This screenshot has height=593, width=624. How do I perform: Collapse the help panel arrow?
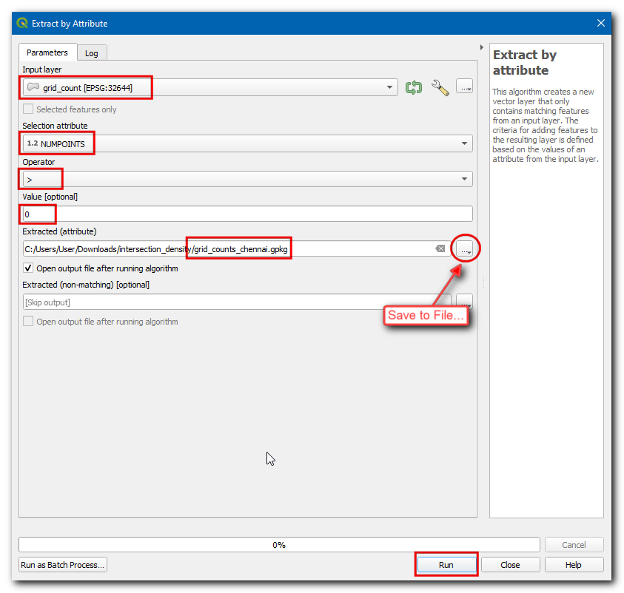pos(482,47)
